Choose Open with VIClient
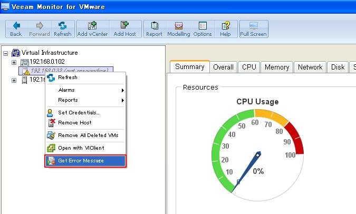 tap(85, 148)
